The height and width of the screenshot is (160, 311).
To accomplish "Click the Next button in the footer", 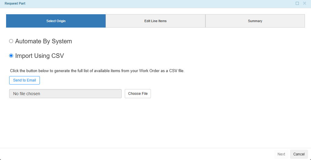I will click(281, 154).
